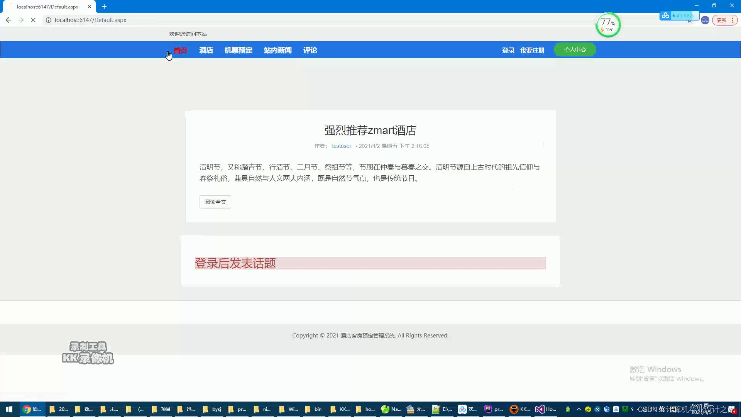Expand the system tray hidden icons
Image resolution: width=741 pixels, height=417 pixels.
(x=579, y=409)
